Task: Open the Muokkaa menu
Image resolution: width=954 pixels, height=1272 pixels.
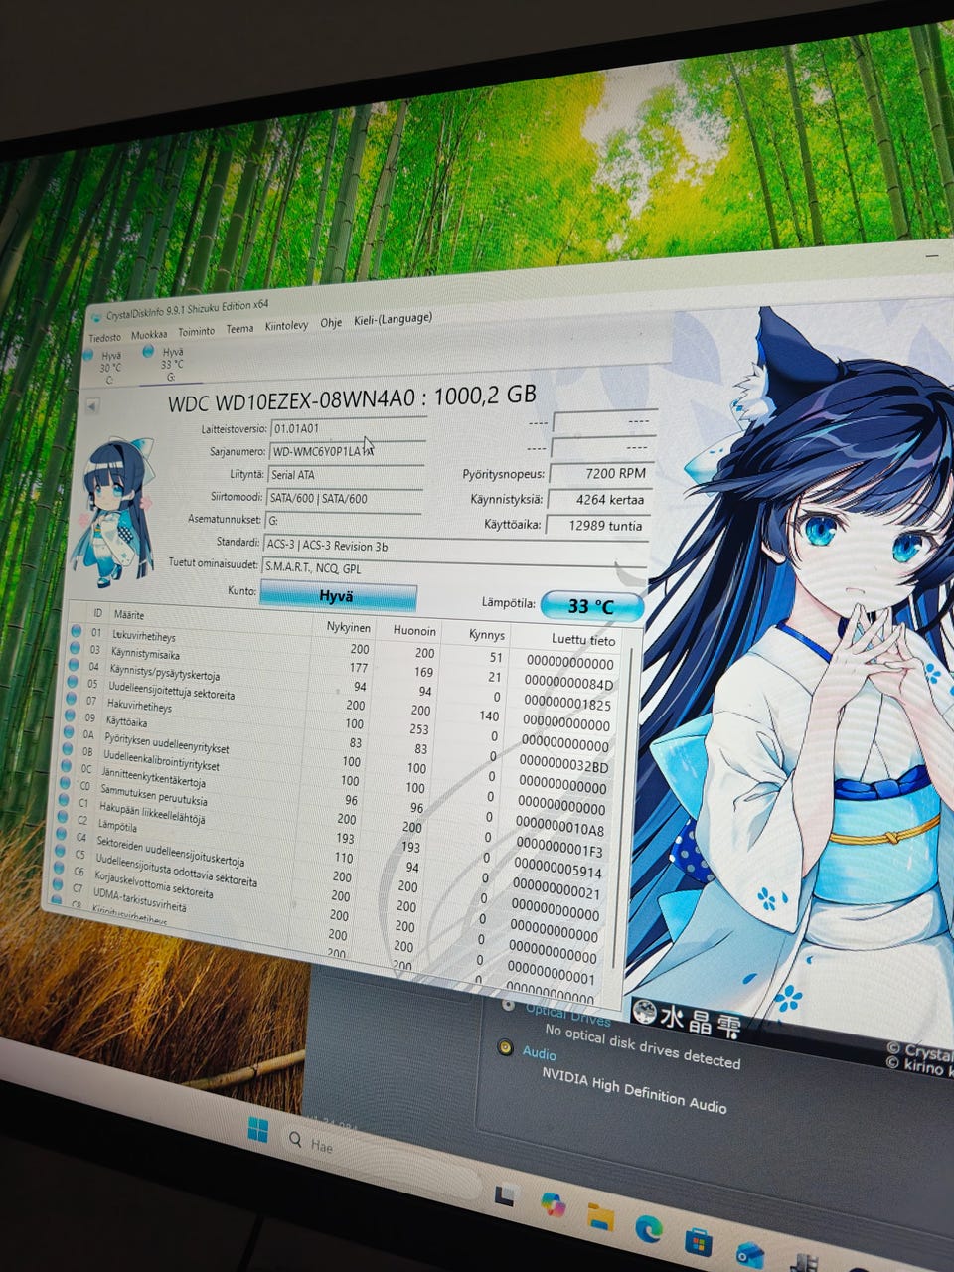Action: 149,335
